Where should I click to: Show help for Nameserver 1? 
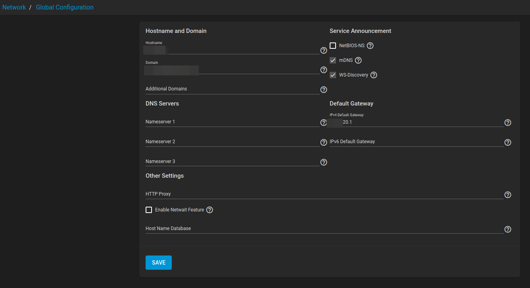pyautogui.click(x=324, y=123)
